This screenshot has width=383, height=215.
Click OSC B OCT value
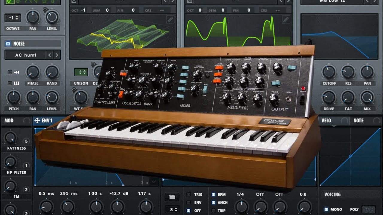(x=200, y=10)
